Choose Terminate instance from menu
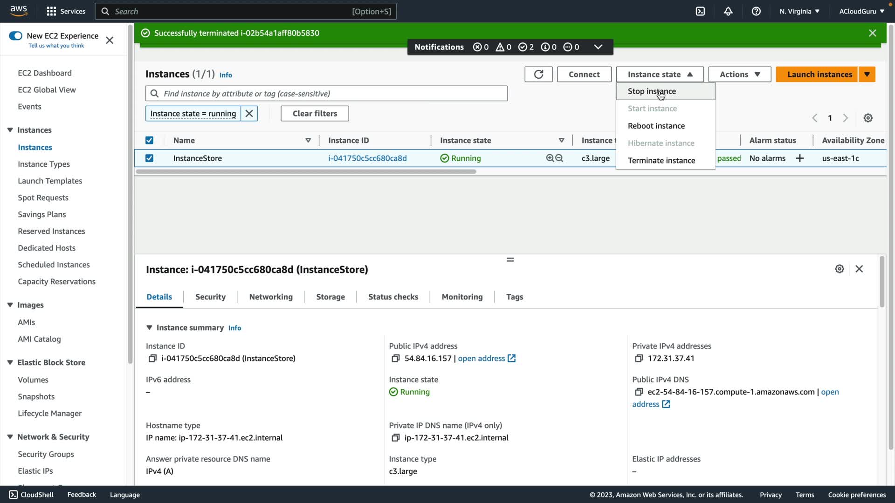The height and width of the screenshot is (503, 895). [661, 160]
